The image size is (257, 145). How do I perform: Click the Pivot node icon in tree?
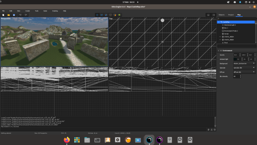point(223,43)
